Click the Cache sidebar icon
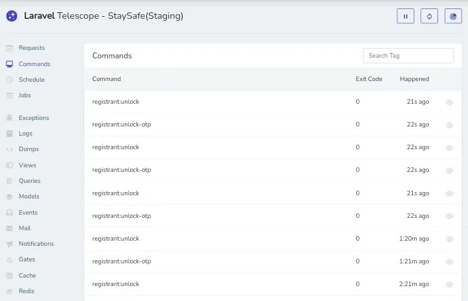Screen dimensions: 468x301 click(10, 276)
